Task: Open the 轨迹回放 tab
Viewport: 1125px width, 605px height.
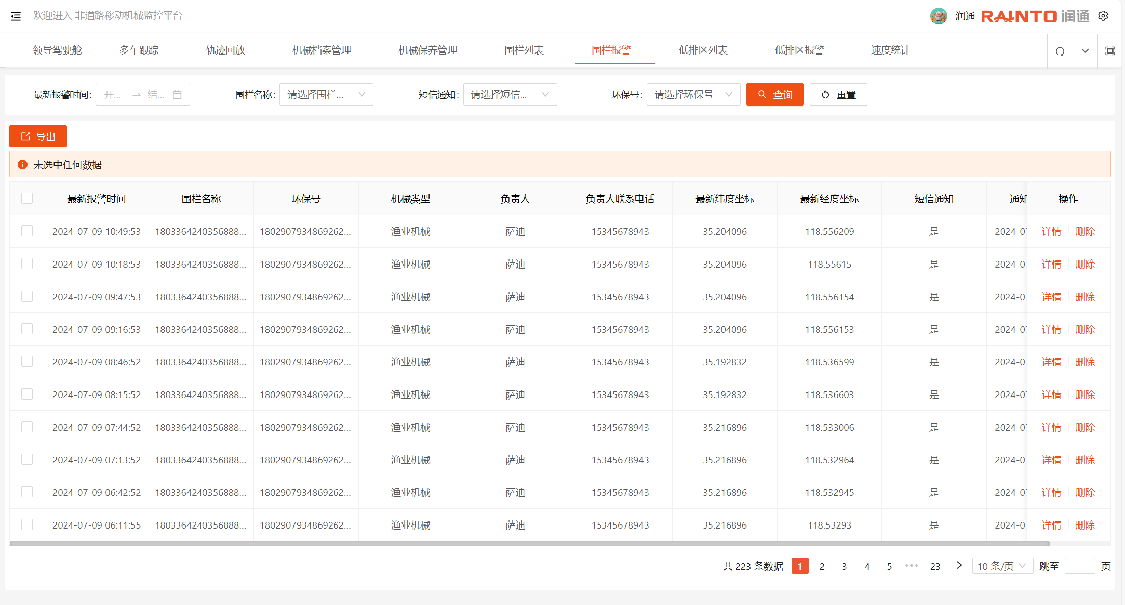Action: (225, 50)
